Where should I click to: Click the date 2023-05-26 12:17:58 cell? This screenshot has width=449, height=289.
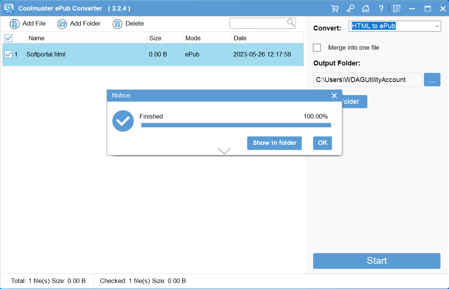[262, 54]
